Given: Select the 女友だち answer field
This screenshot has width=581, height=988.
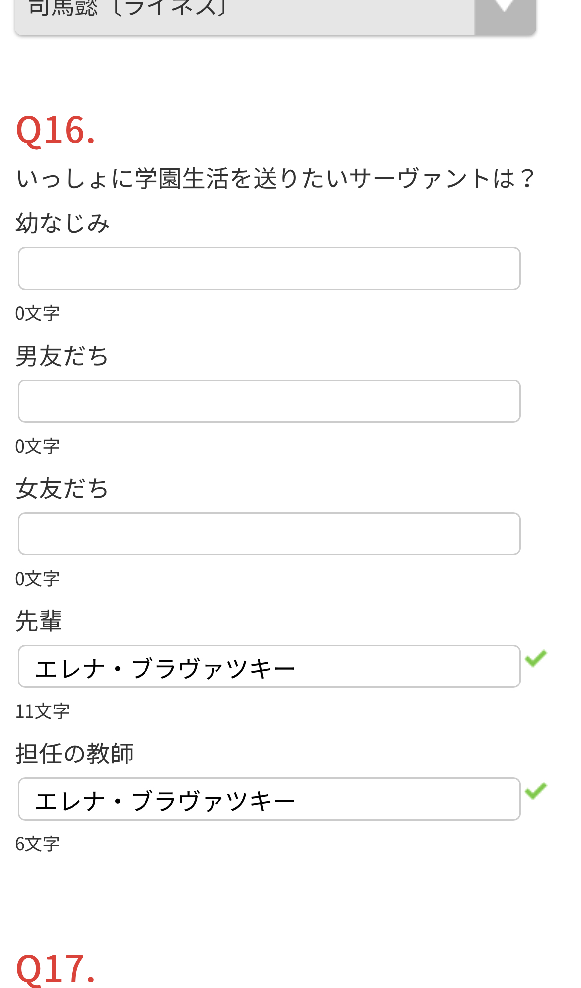Looking at the screenshot, I should coord(269,534).
